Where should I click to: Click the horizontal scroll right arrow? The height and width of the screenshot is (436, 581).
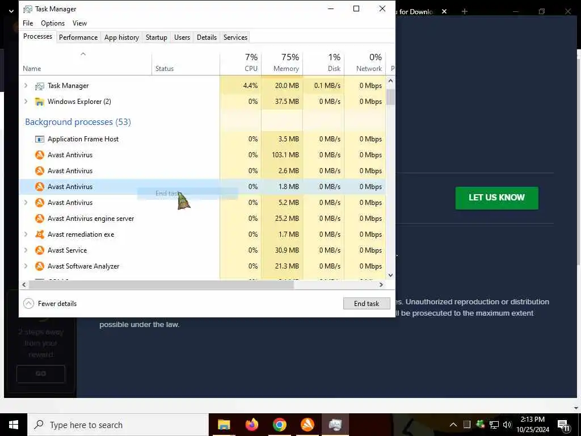(x=381, y=285)
